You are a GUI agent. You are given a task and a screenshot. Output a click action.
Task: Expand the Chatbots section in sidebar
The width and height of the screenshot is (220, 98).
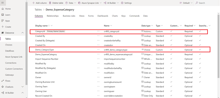tap(23, 87)
